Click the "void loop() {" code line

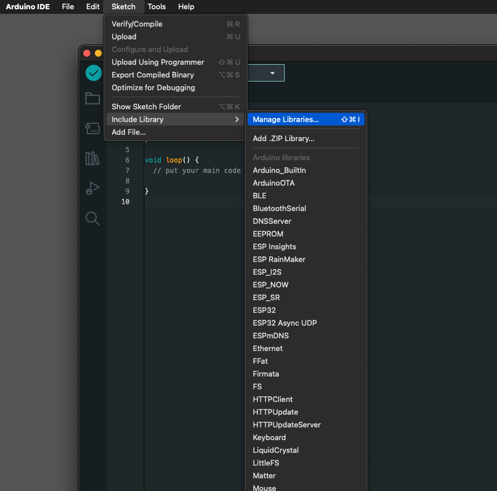pos(172,160)
